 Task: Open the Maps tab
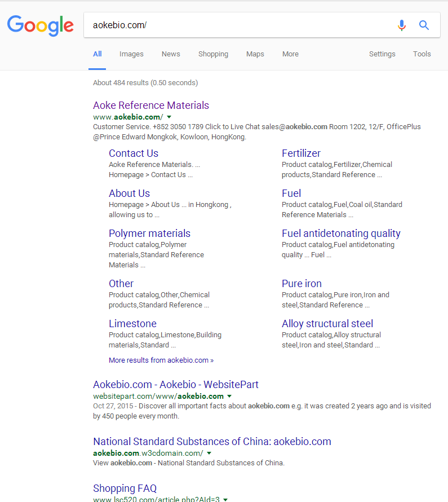tap(255, 54)
